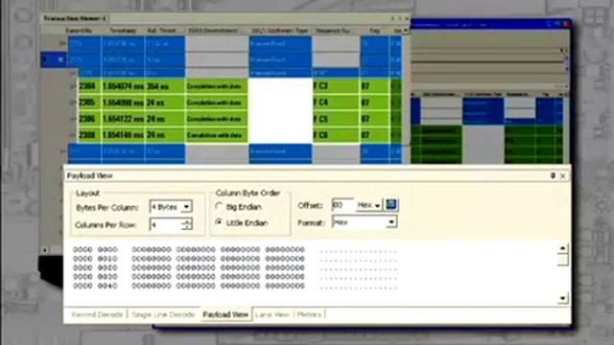This screenshot has width=614, height=345.
Task: Click the payload vertical scrollbar thumb
Action: [x=562, y=260]
